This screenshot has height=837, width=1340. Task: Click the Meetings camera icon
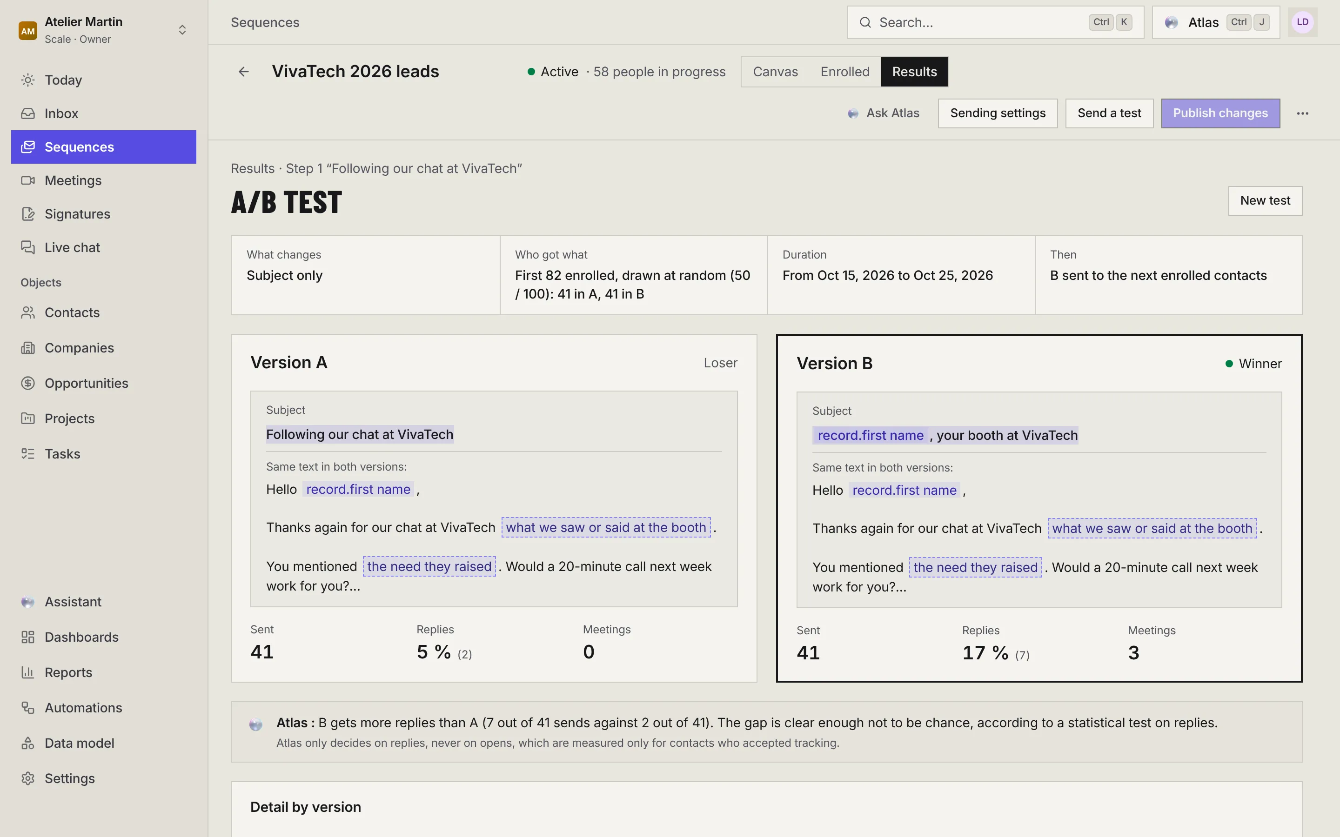tap(28, 180)
